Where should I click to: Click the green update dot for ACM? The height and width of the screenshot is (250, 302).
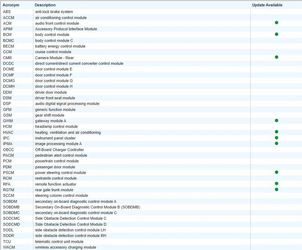(276, 23)
